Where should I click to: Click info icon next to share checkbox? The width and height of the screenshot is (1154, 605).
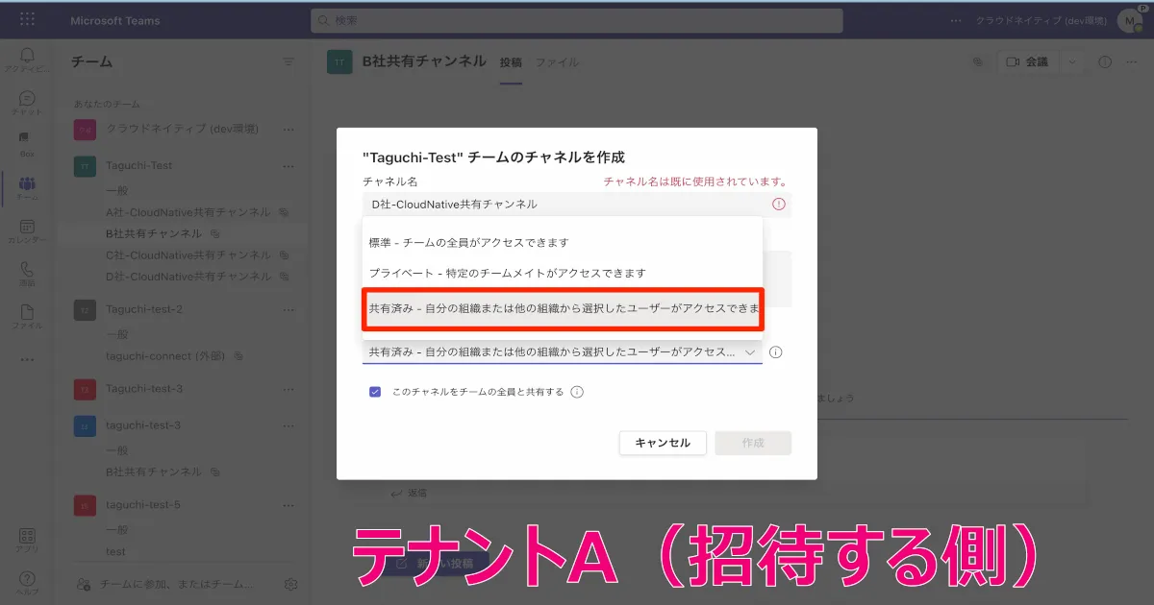577,392
